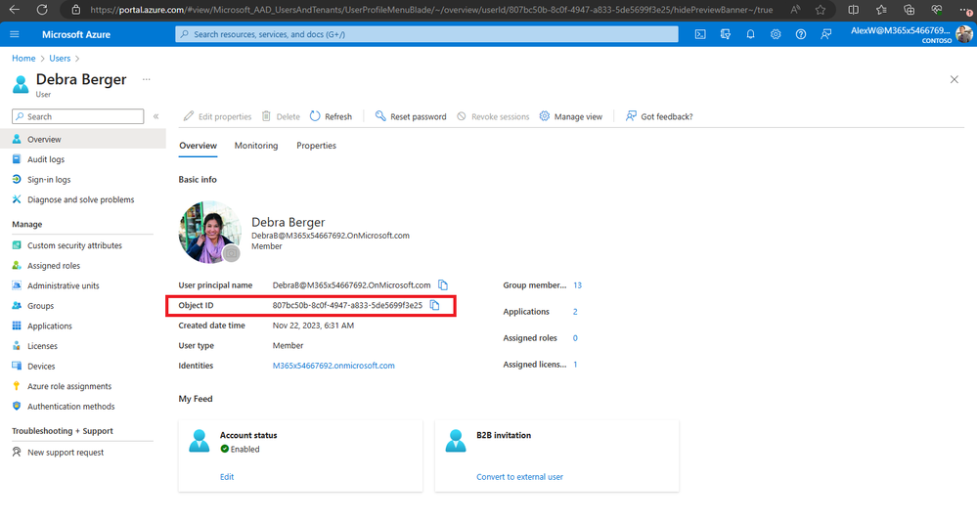The height and width of the screenshot is (522, 977).
Task: Click the browser back arrow
Action: (15, 10)
